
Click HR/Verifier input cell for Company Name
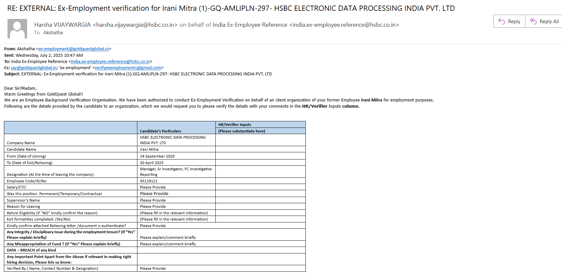click(260, 140)
